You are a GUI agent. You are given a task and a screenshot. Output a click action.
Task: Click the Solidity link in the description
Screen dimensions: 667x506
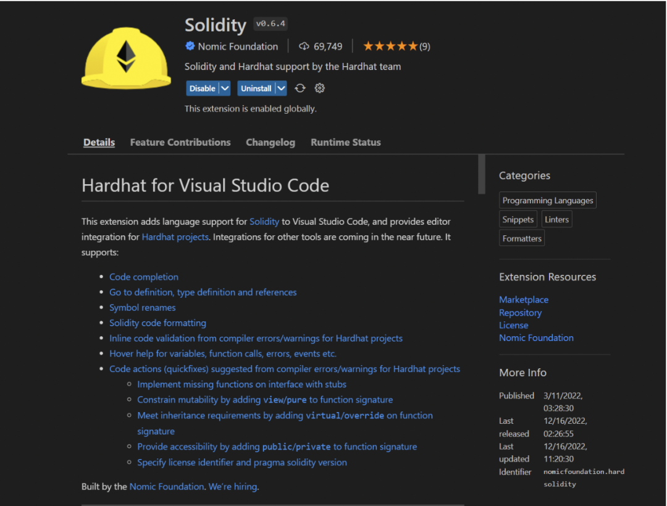click(x=264, y=222)
